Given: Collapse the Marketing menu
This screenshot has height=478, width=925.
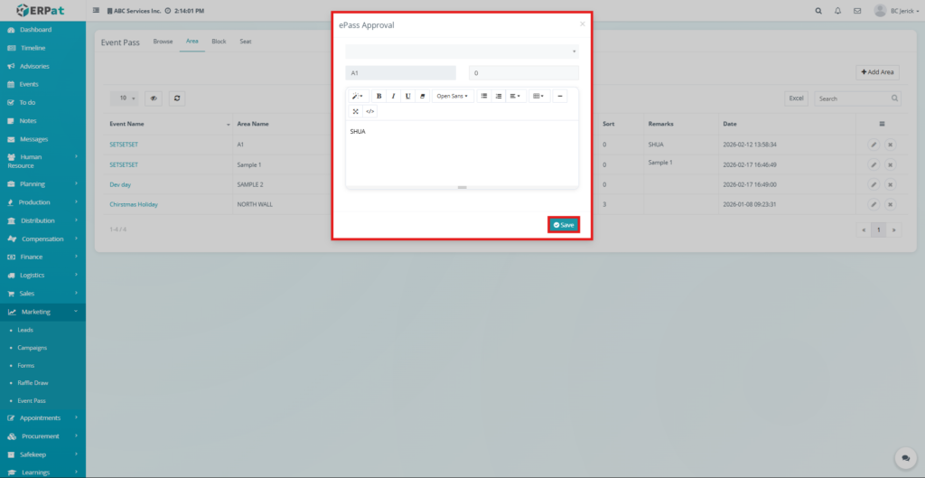Looking at the screenshot, I should coord(42,312).
